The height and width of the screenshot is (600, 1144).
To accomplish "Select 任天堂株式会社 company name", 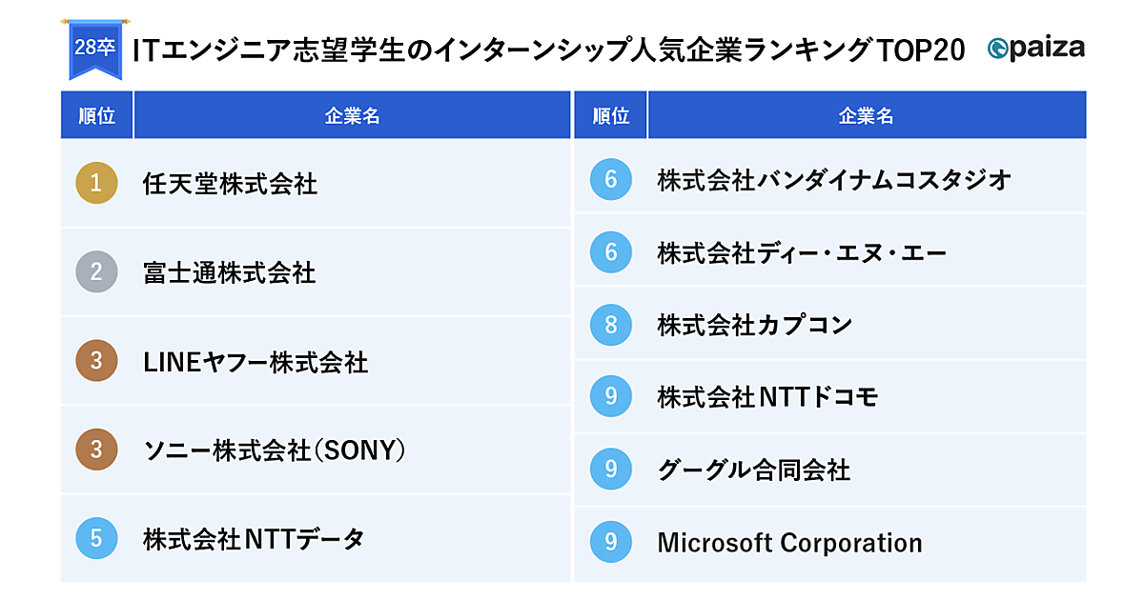I will (x=230, y=184).
